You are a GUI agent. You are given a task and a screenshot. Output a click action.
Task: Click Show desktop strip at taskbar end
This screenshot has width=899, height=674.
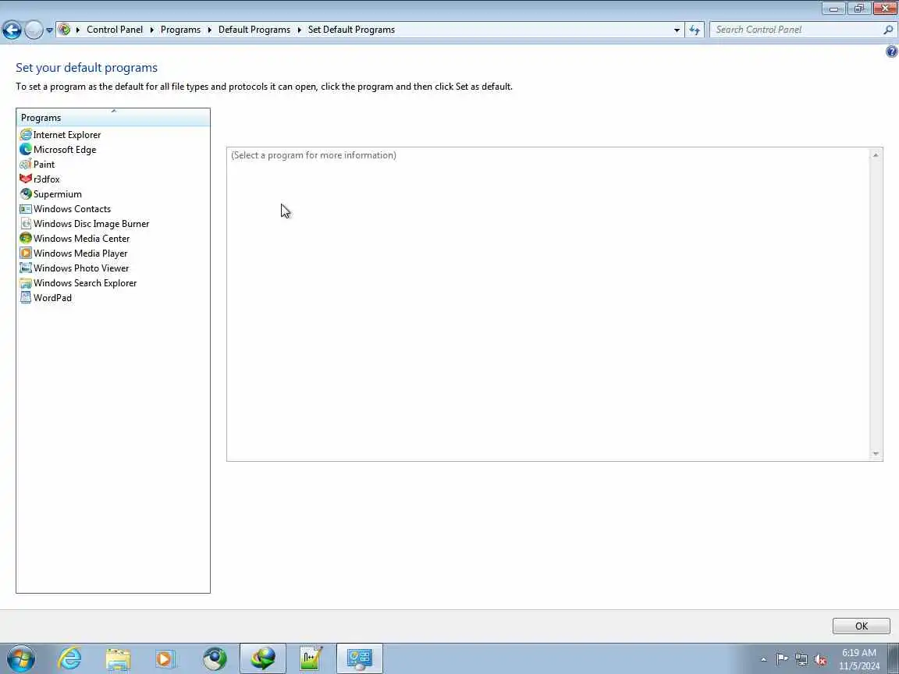(894, 658)
